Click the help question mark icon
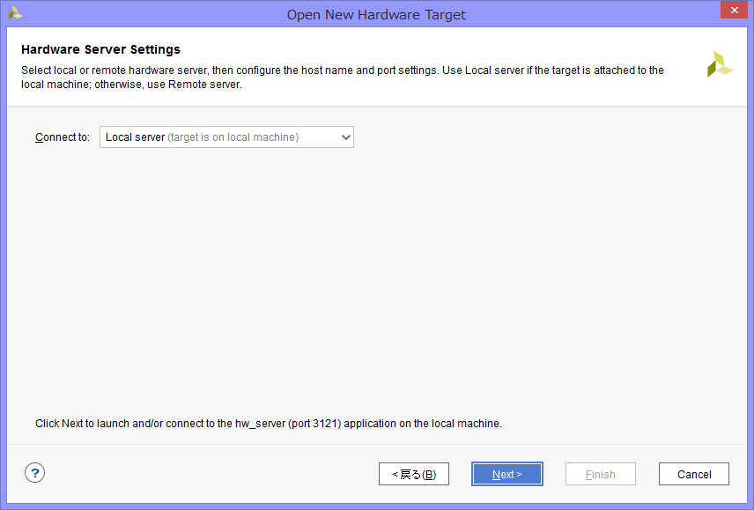 click(x=34, y=473)
